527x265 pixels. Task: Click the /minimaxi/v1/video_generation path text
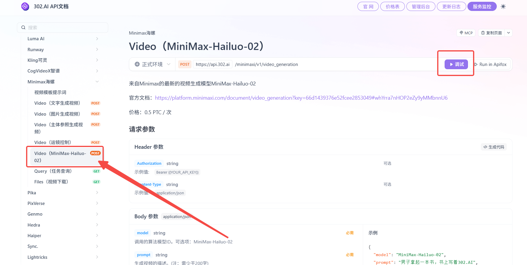click(266, 64)
